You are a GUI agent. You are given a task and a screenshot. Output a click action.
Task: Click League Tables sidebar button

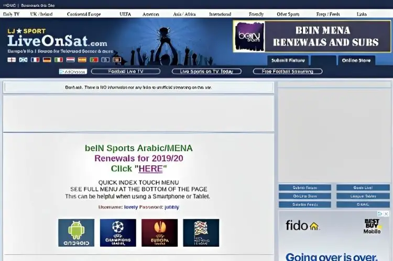[x=363, y=196]
